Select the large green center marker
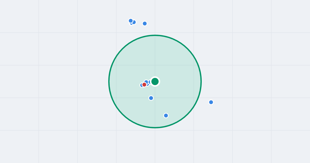 coord(155,82)
